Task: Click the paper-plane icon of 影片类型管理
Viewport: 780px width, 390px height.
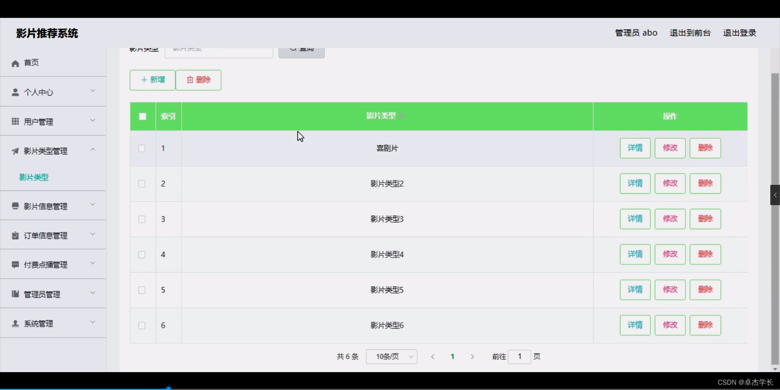Action: click(x=15, y=151)
